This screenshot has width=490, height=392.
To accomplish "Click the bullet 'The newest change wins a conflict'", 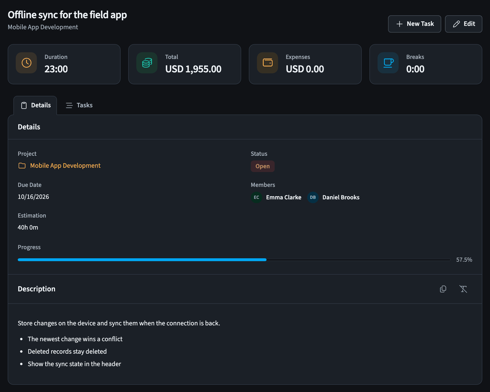I will (x=75, y=339).
